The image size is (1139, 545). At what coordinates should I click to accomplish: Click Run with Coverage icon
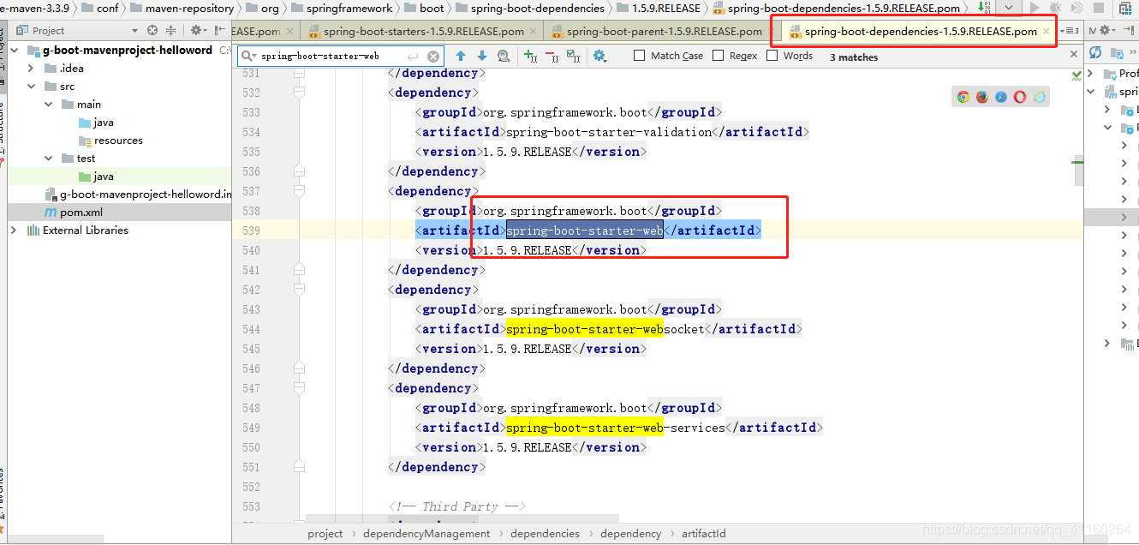pos(1077,7)
